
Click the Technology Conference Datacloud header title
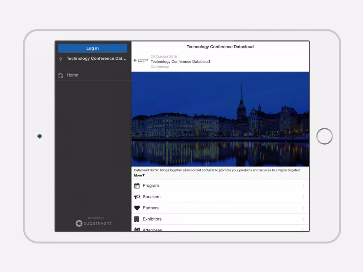220,47
